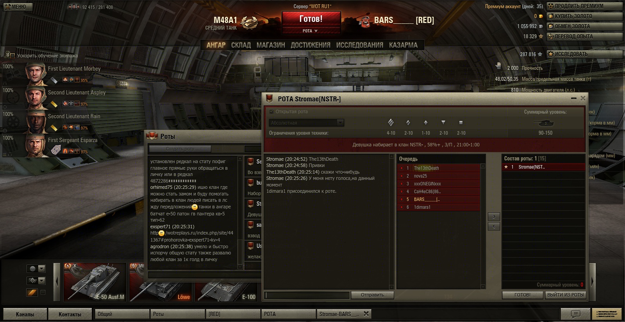Image resolution: width=625 pixels, height=322 pixels.
Task: Click the gold coins icon near balance
Action: (x=541, y=16)
